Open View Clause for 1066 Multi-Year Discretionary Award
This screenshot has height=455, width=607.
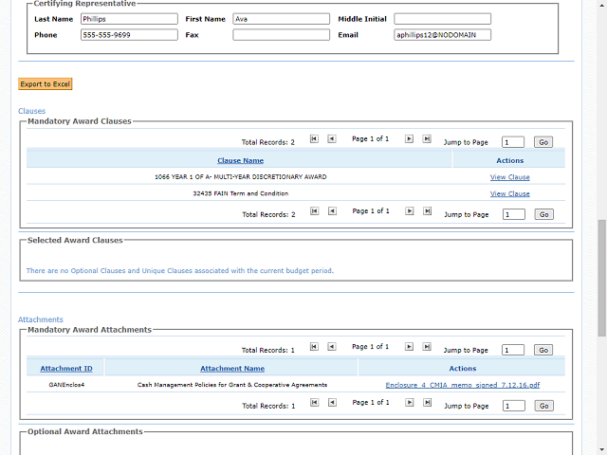509,177
